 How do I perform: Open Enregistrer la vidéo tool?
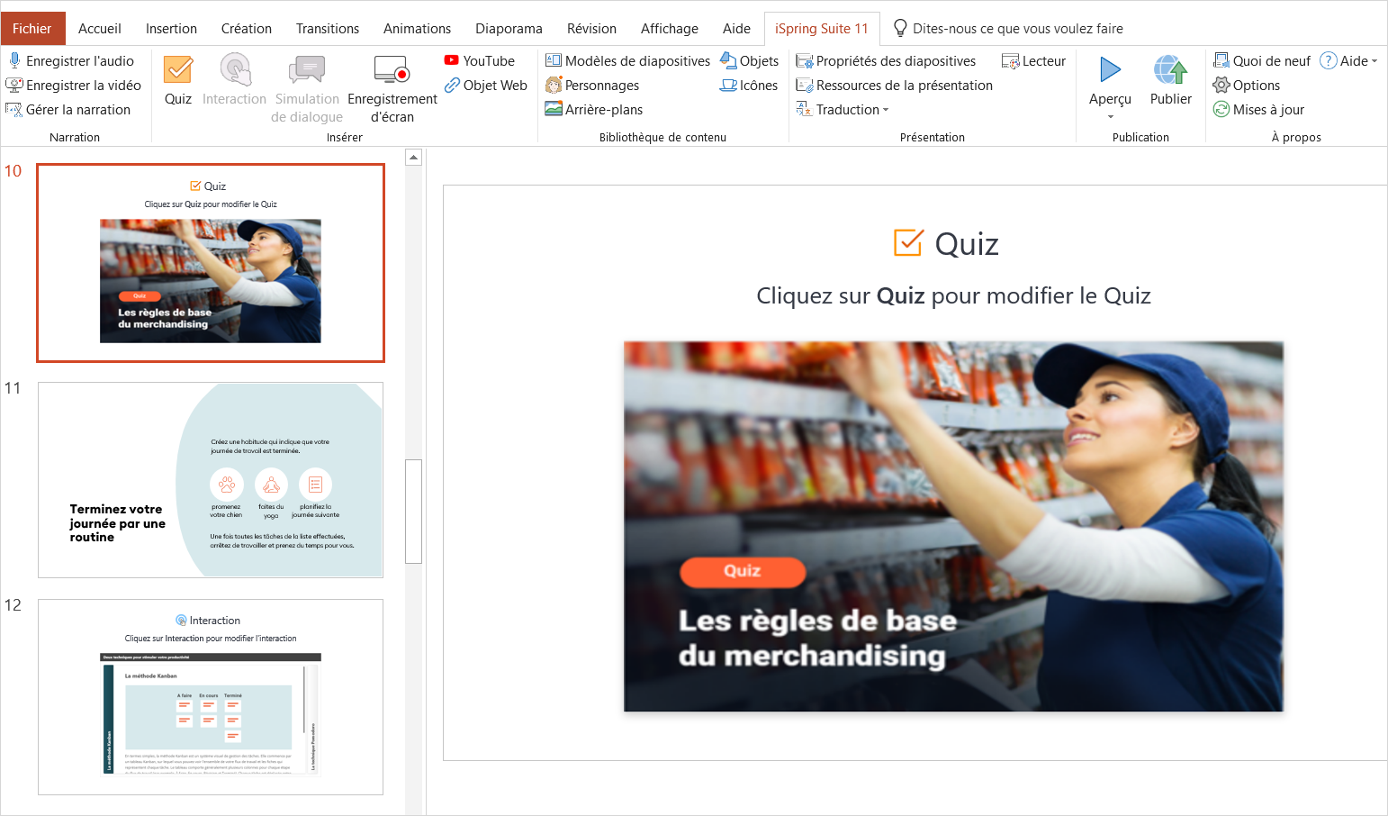click(74, 85)
